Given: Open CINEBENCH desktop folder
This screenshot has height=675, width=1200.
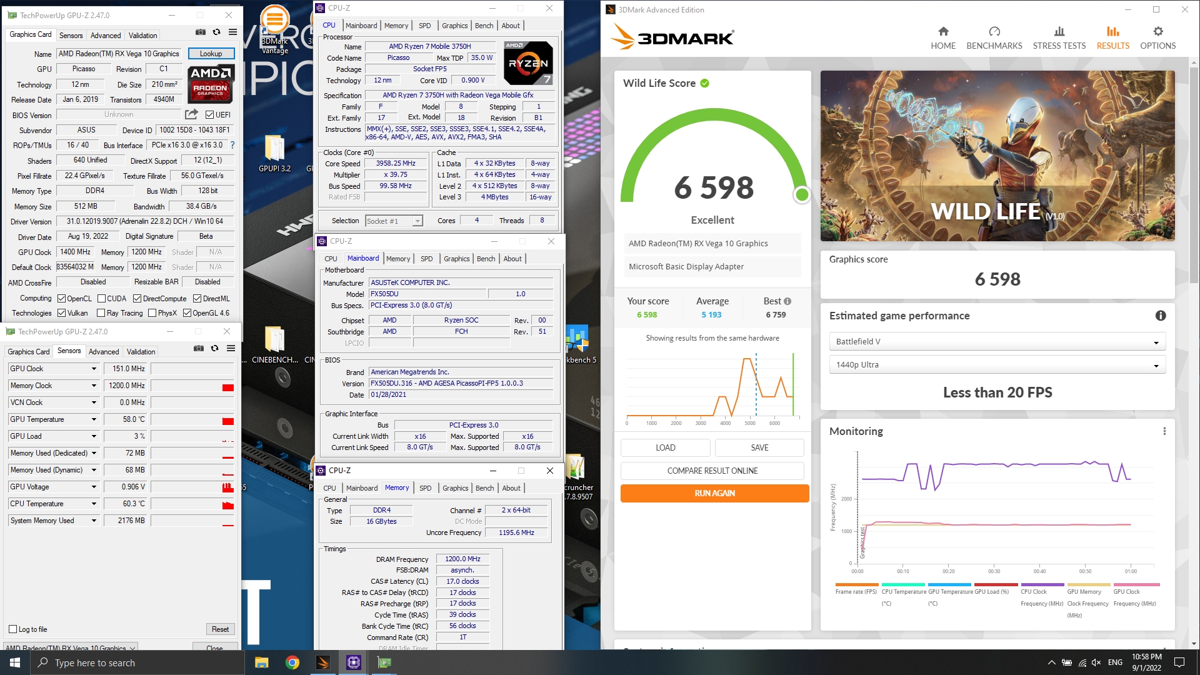Looking at the screenshot, I should (x=274, y=344).
